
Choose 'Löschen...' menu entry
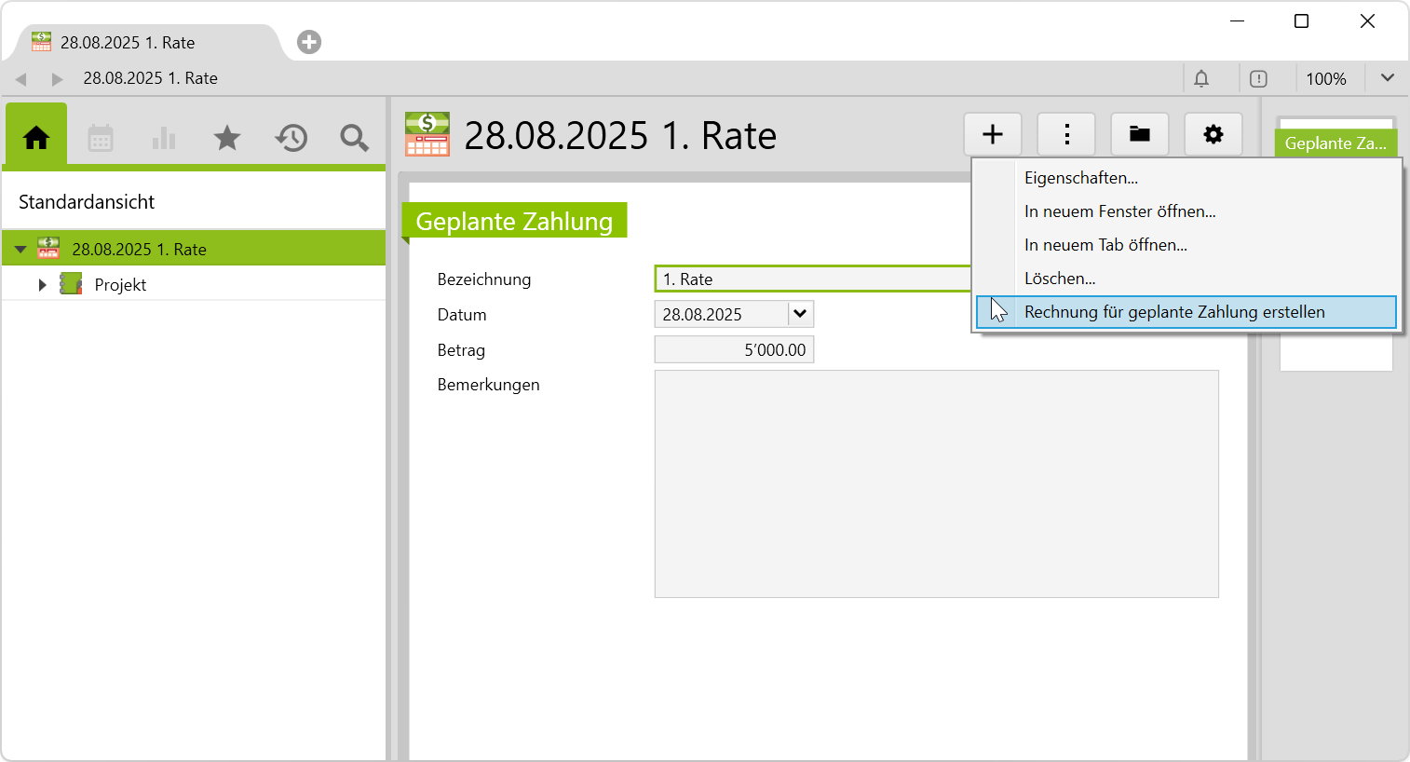click(1060, 279)
